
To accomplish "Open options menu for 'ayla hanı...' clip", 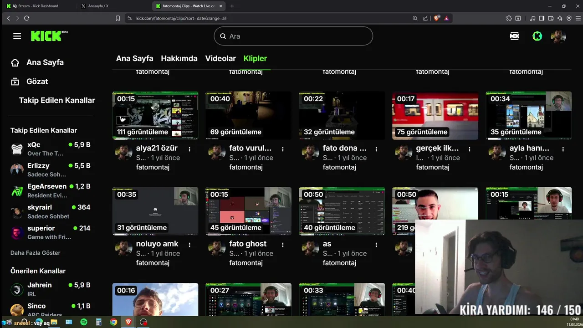I will (563, 149).
